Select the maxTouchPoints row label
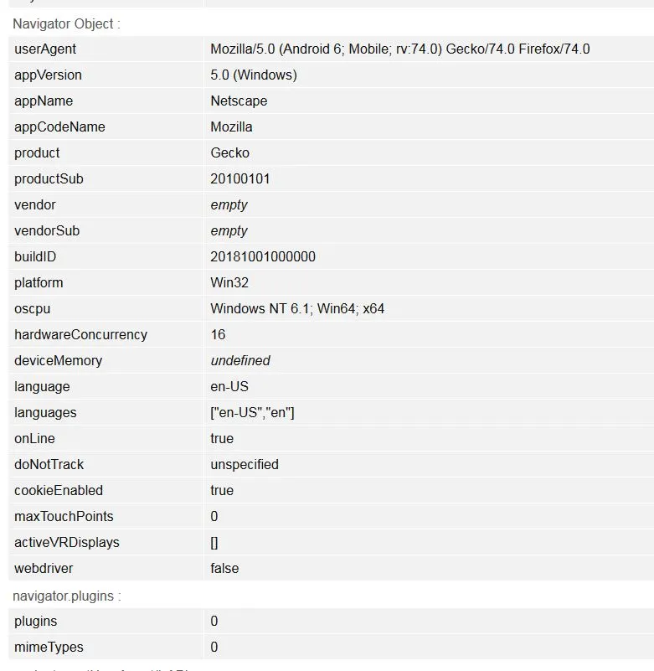 [64, 517]
